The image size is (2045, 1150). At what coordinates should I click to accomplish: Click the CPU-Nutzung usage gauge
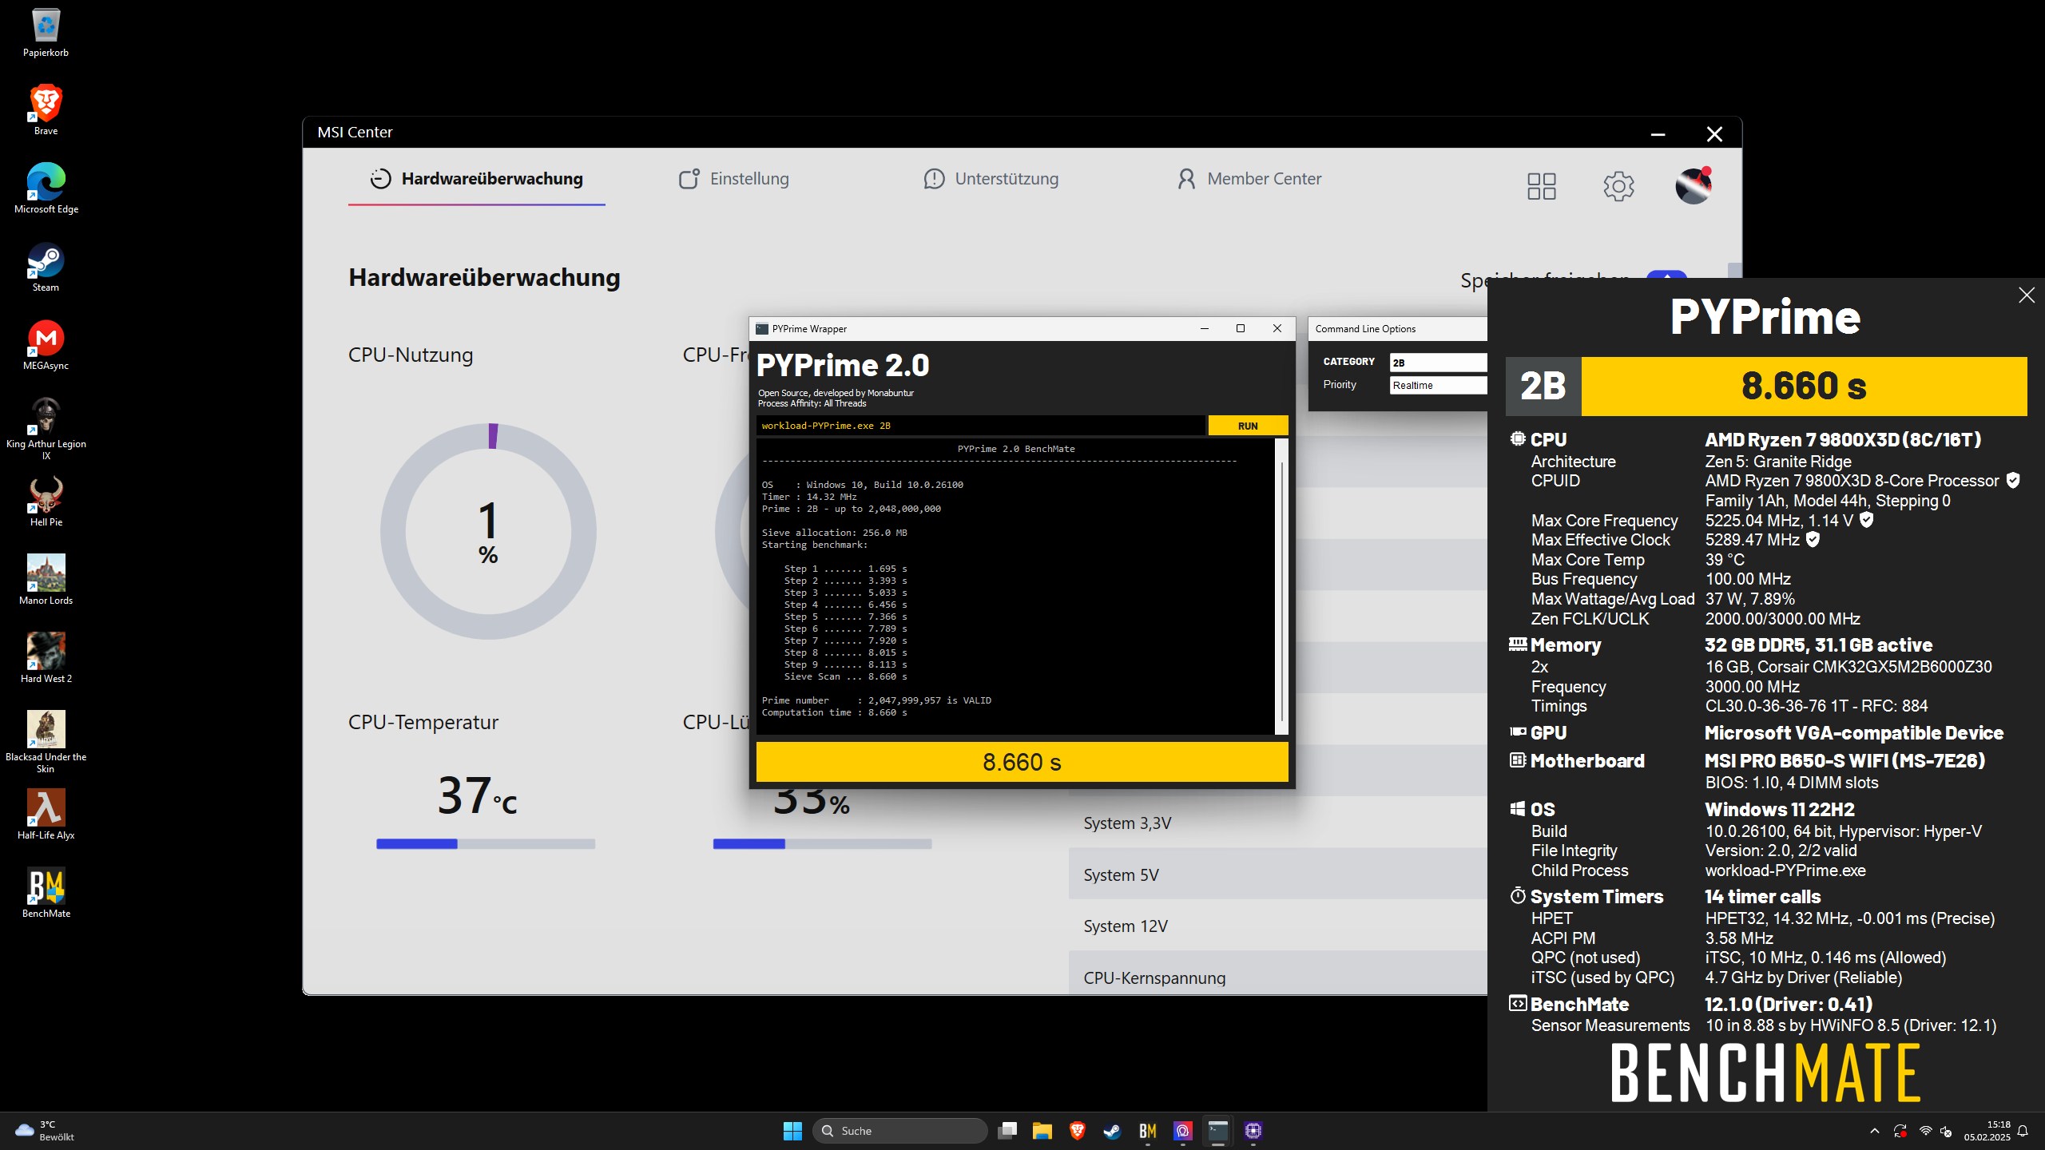488,531
